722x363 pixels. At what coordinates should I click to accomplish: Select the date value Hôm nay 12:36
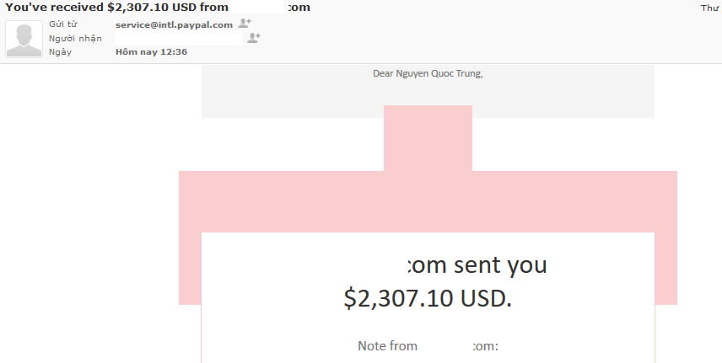(152, 51)
